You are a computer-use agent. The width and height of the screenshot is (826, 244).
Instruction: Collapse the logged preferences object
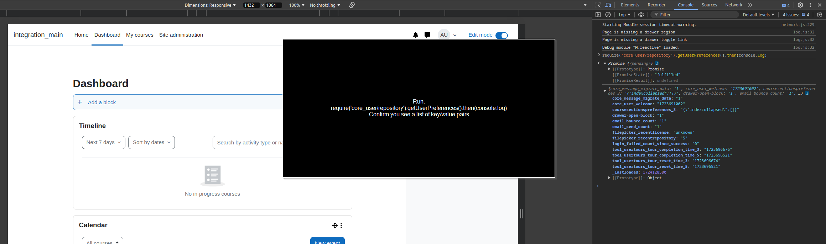pyautogui.click(x=605, y=91)
